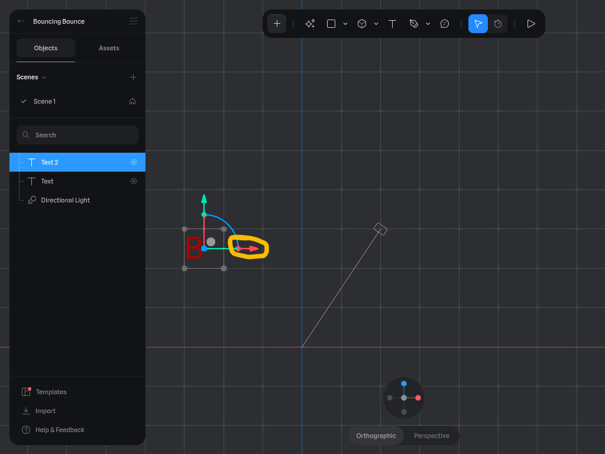This screenshot has width=605, height=454.
Task: Switch to the timer animation mode
Action: pyautogui.click(x=498, y=24)
